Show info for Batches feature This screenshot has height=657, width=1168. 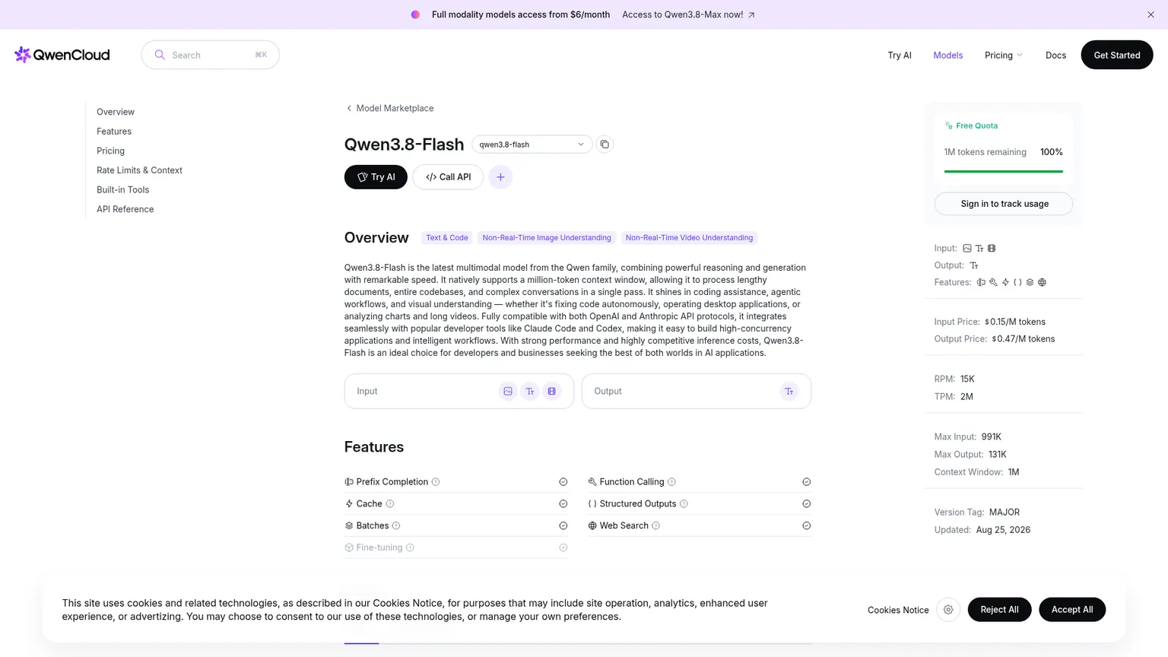point(396,526)
